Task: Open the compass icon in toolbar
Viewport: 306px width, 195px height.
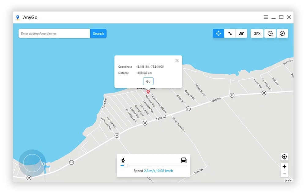Action: (282, 34)
